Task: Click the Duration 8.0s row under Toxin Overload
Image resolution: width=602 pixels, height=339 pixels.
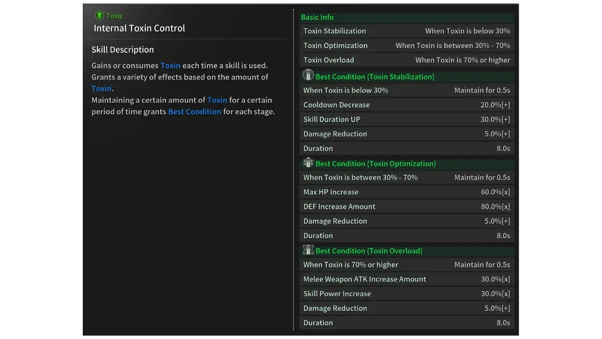Action: click(x=407, y=323)
